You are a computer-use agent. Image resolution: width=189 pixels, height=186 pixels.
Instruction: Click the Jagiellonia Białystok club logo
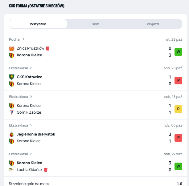(12, 134)
